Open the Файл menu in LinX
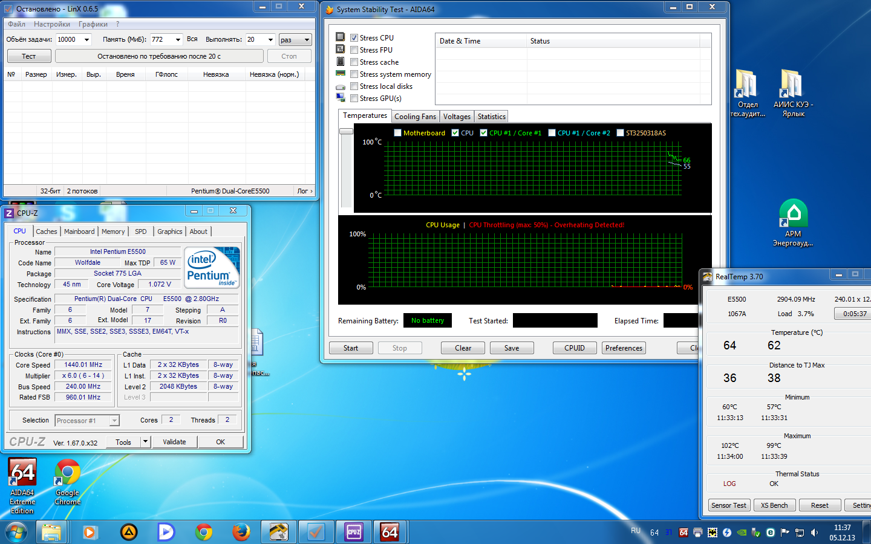 coord(16,24)
